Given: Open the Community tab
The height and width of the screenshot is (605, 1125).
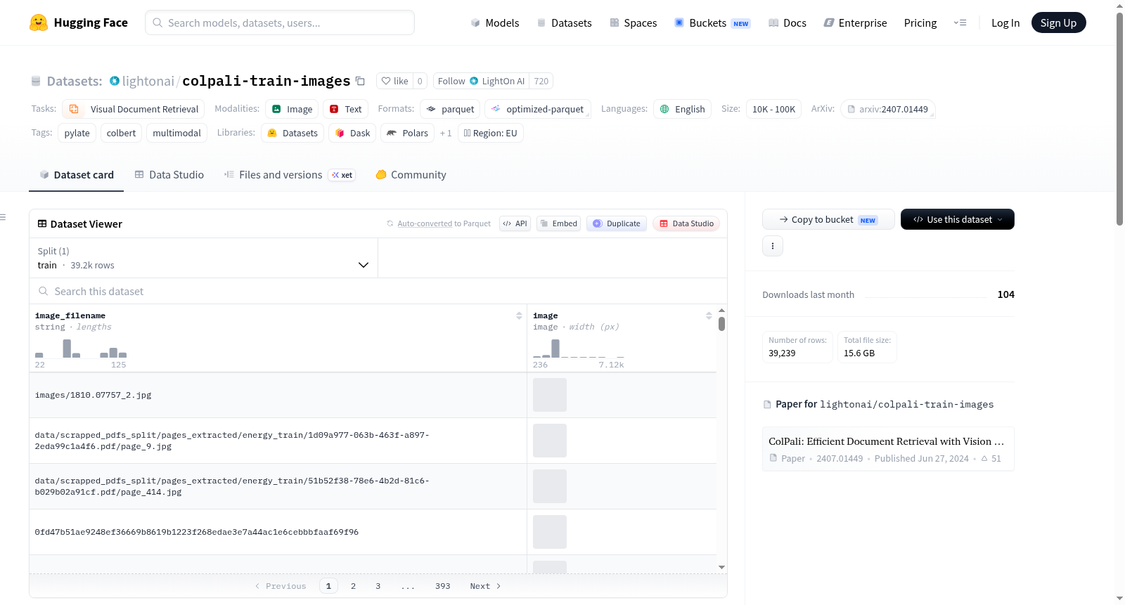Looking at the screenshot, I should coord(411,175).
